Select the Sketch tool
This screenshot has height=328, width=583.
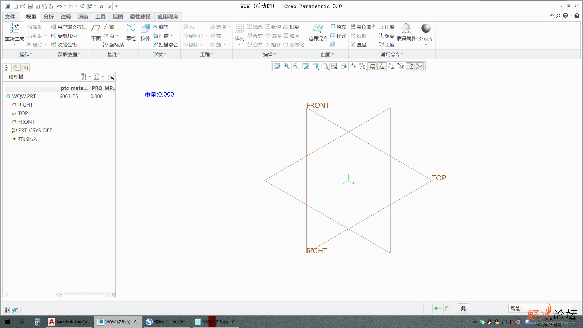coord(131,32)
